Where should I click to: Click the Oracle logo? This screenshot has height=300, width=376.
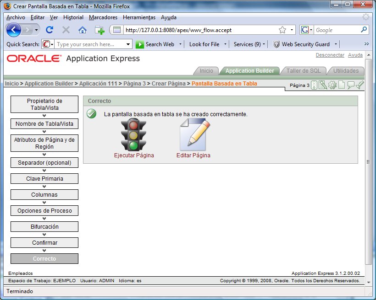click(34, 59)
